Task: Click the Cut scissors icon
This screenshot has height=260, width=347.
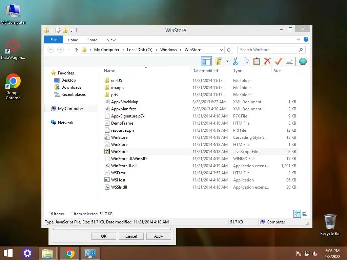Action: 235,61
